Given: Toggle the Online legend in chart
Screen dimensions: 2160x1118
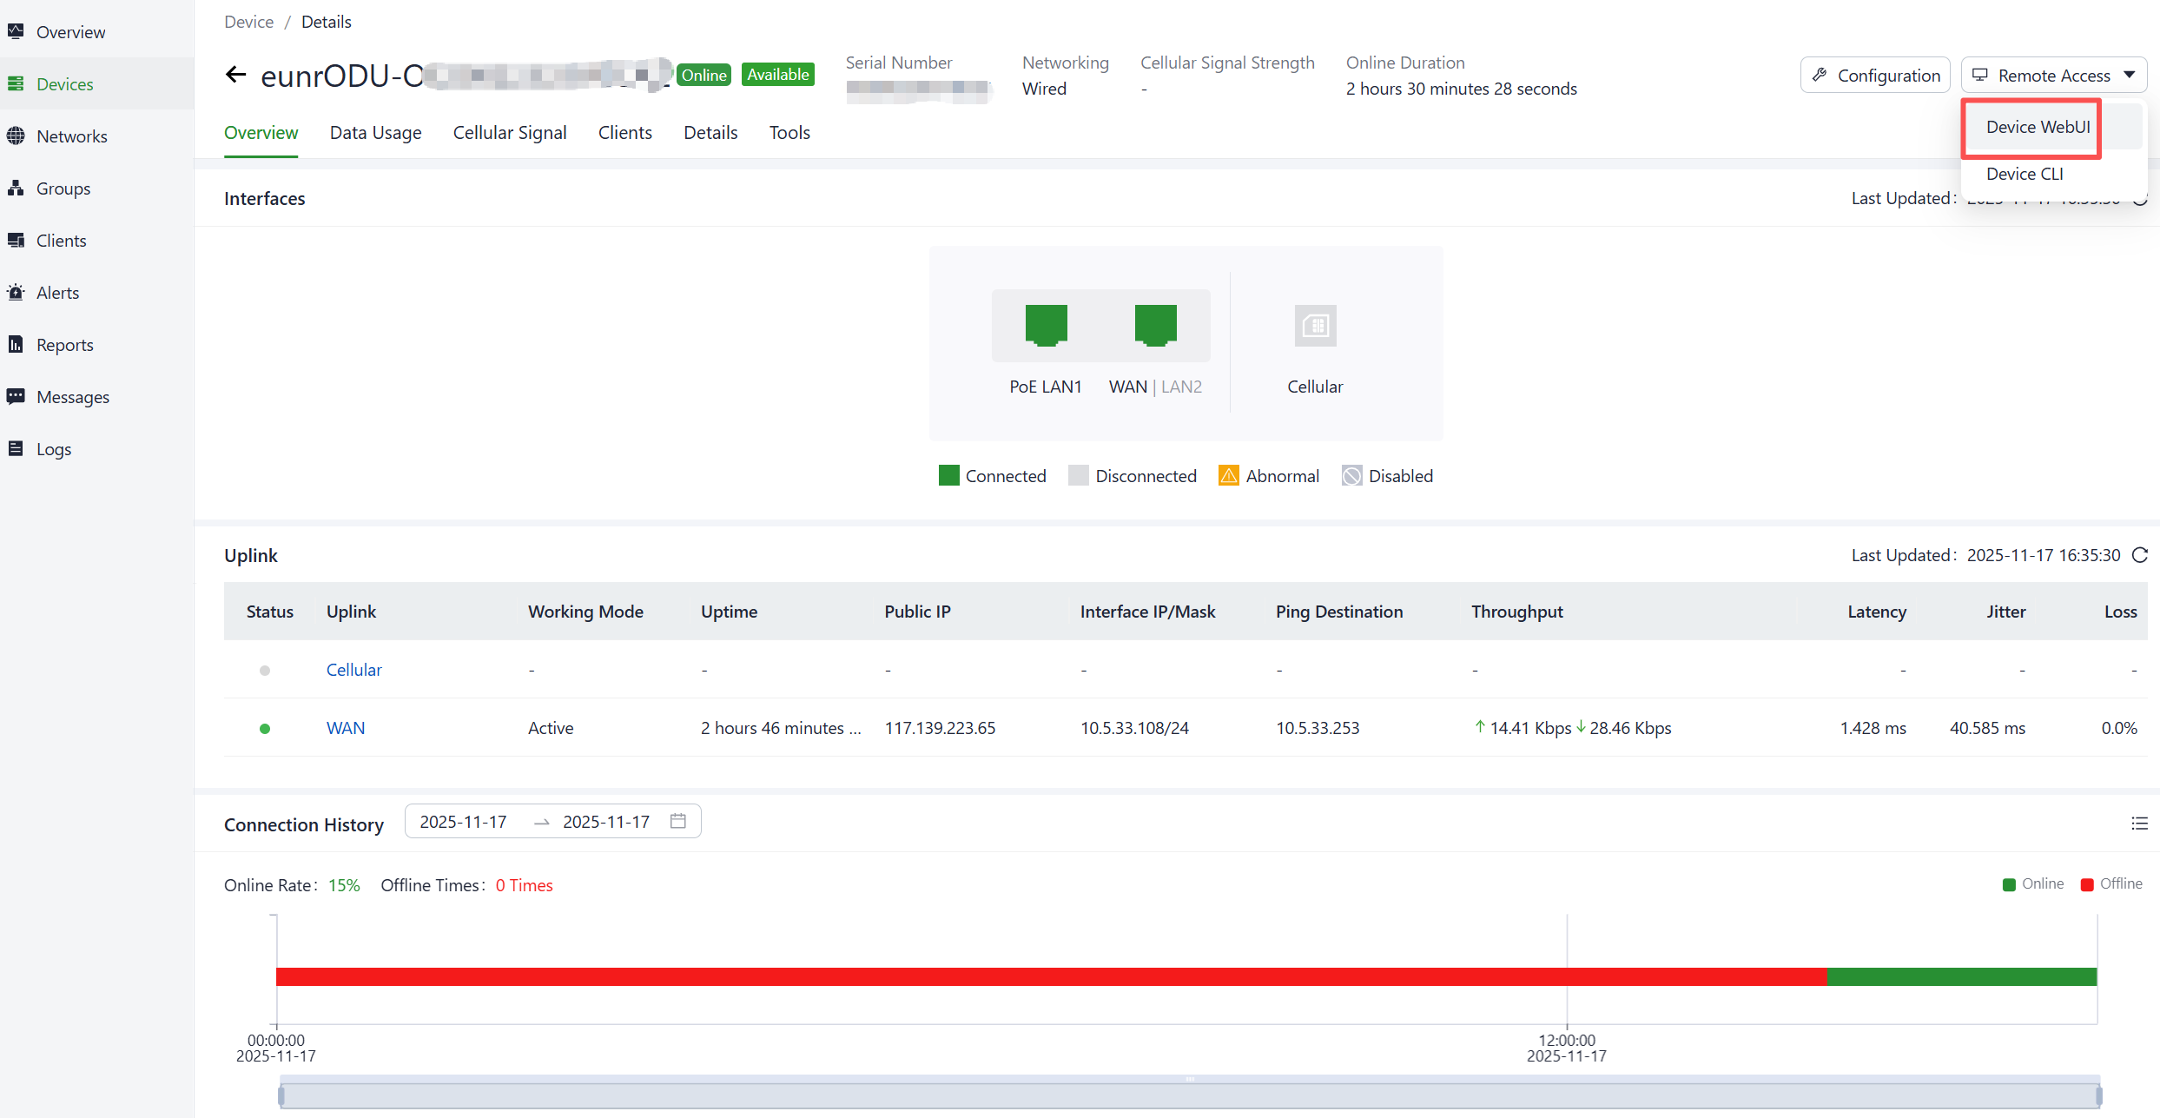Looking at the screenshot, I should pyautogui.click(x=2032, y=884).
